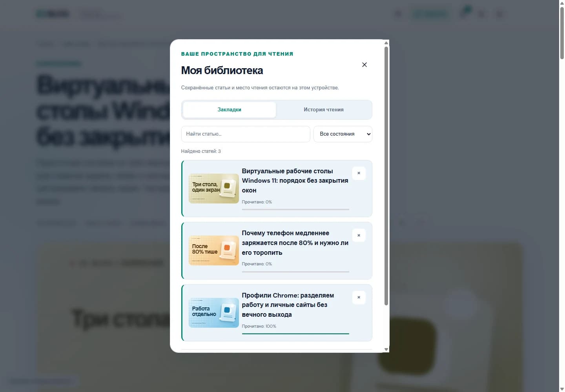This screenshot has width=565, height=392.
Task: Click the Сохранённые статьи description text
Action: point(260,88)
